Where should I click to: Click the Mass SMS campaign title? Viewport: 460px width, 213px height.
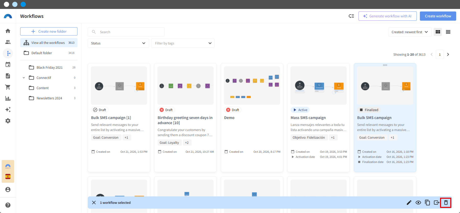point(308,118)
